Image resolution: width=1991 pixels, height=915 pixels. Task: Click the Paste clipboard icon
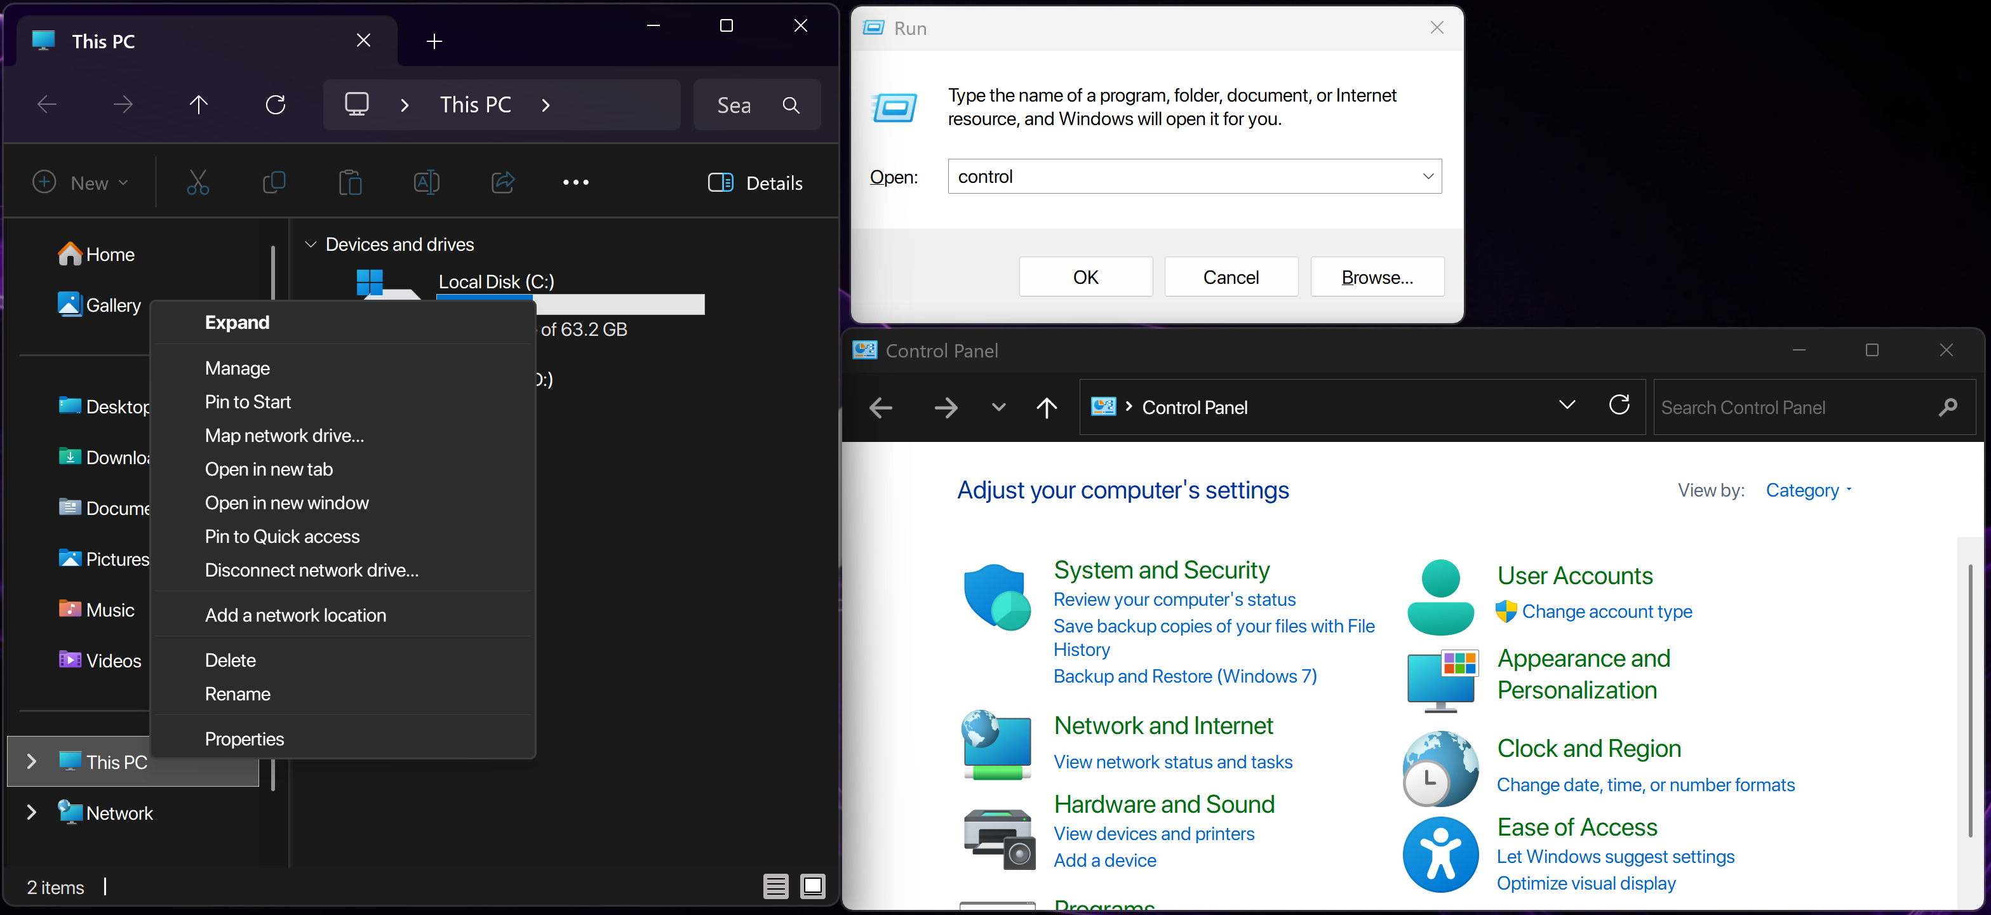350,182
